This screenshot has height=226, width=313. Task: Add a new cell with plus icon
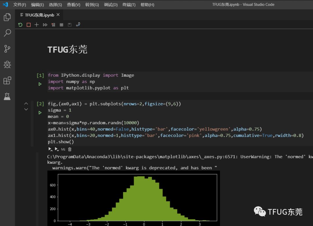click(37, 25)
